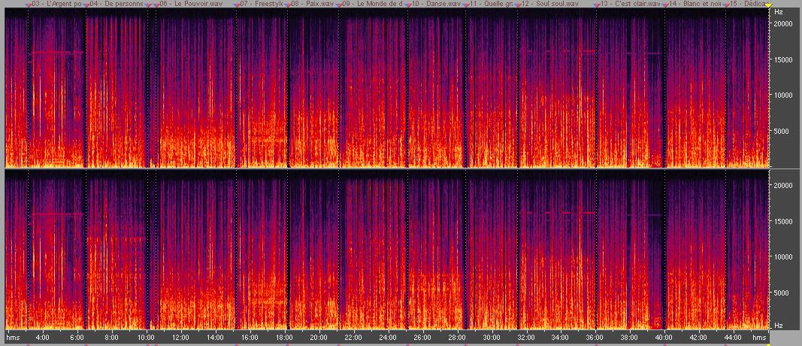The image size is (802, 346).
Task: Click 10000 on the lower channel frequency ruler
Action: click(782, 257)
